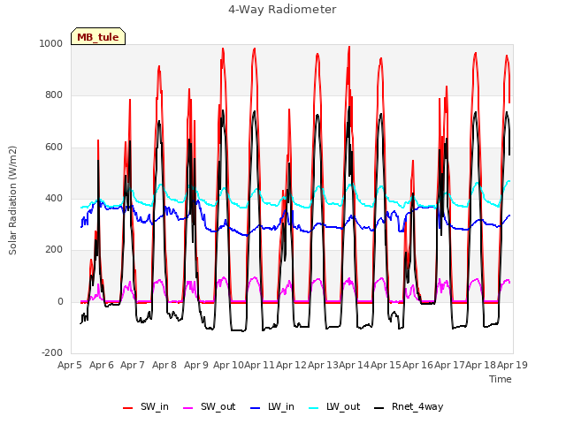
Task: Click the magenta SW_out legend swatch
Action: (x=188, y=408)
